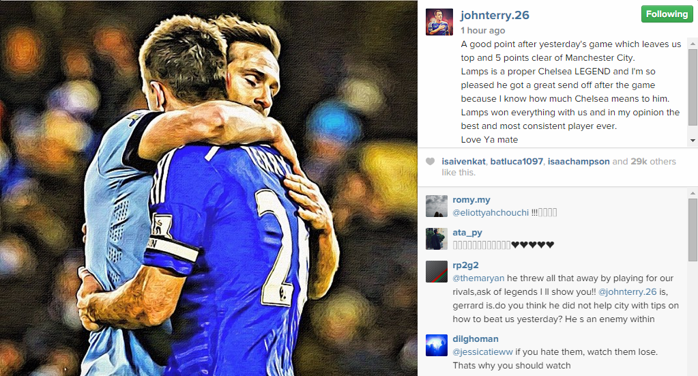This screenshot has height=376, width=698.
Task: Toggle the green Following button
Action: pos(667,14)
